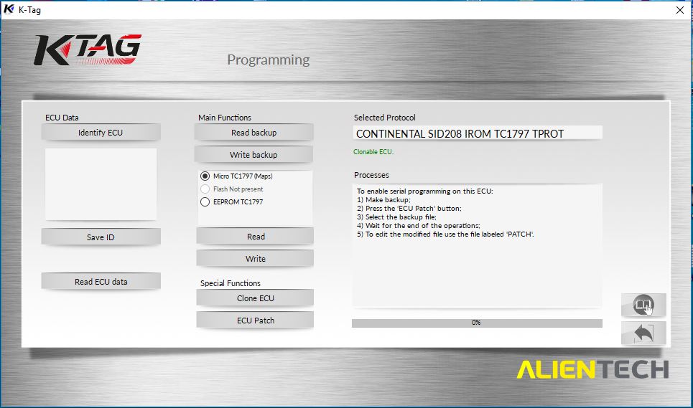Click the KTAG logo
Screen dimensions: 693x408
88,50
